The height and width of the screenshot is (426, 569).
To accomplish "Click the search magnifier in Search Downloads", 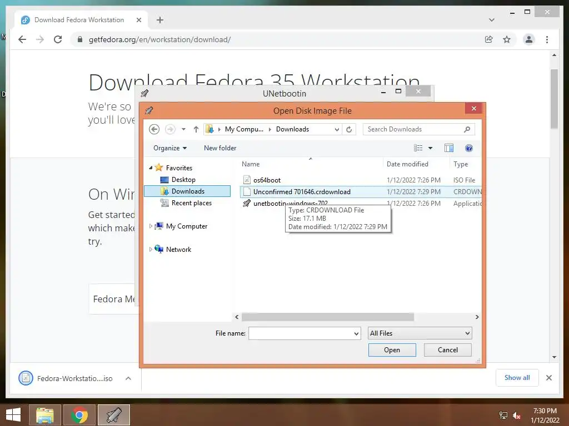I will click(x=467, y=129).
